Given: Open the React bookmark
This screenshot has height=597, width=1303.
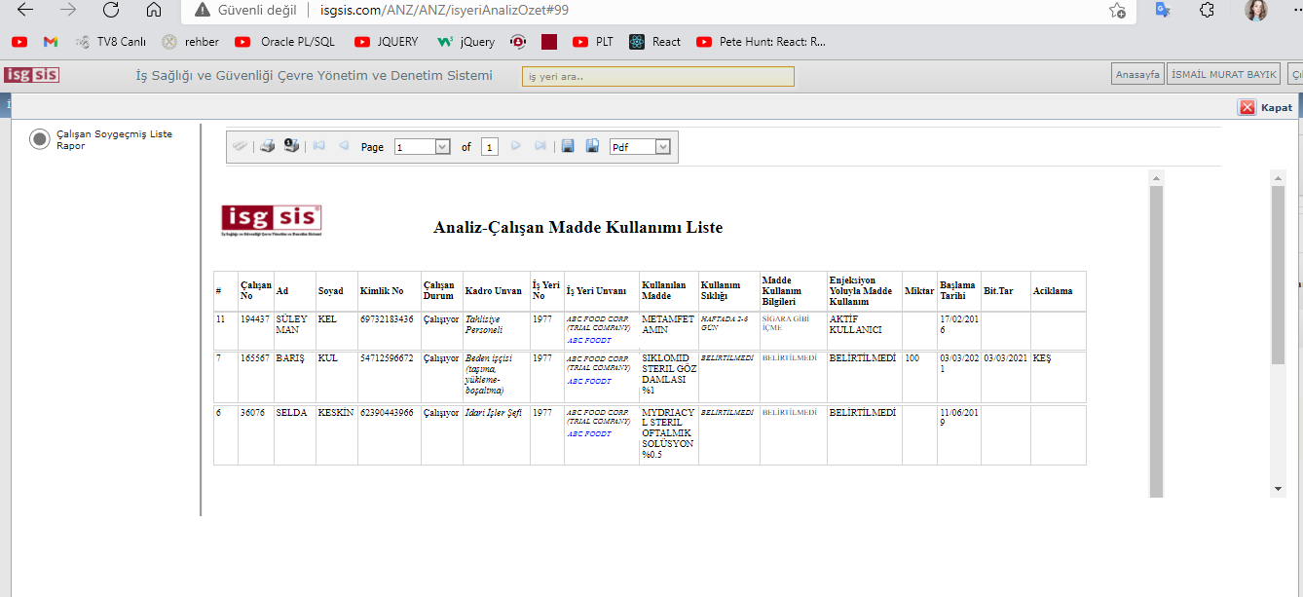Looking at the screenshot, I should click(655, 42).
